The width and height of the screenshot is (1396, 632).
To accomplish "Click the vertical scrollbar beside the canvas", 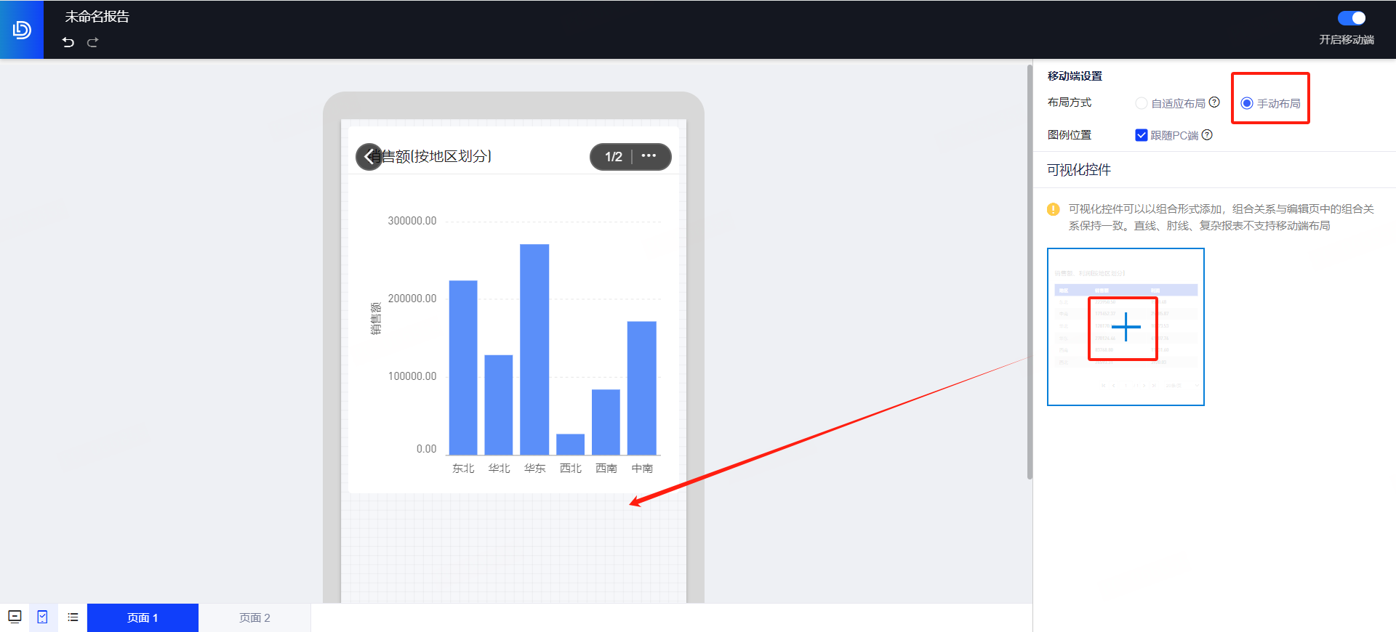I will (1030, 272).
